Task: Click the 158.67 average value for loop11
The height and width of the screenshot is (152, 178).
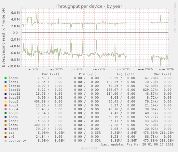Action: pos(112,90)
